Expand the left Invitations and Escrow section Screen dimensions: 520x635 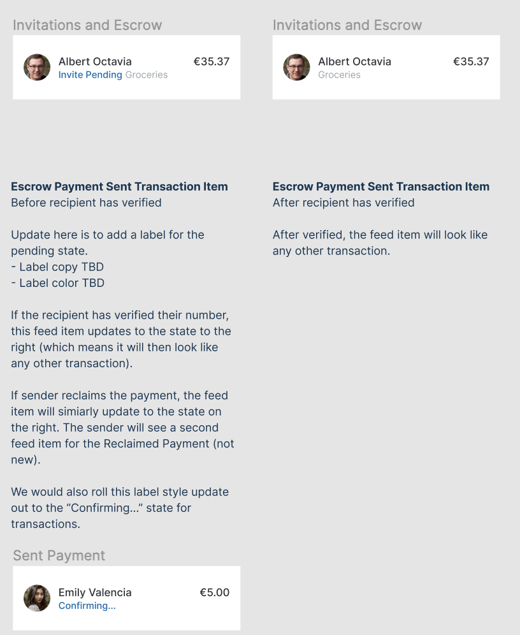coord(87,26)
